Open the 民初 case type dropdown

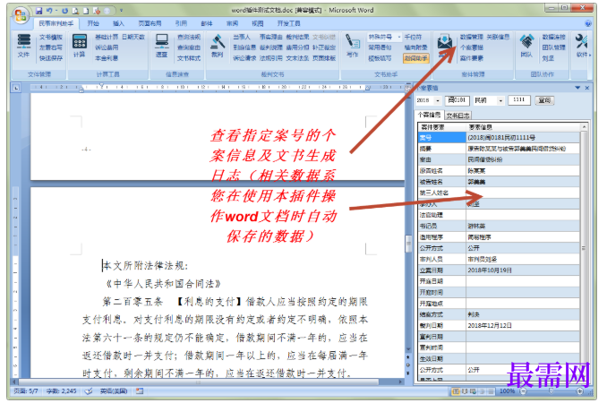(x=500, y=100)
